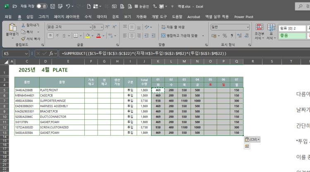Image resolution: width=310 pixels, height=172 pixels.
Task: Align text to bottom icon
Action: coord(139,27)
